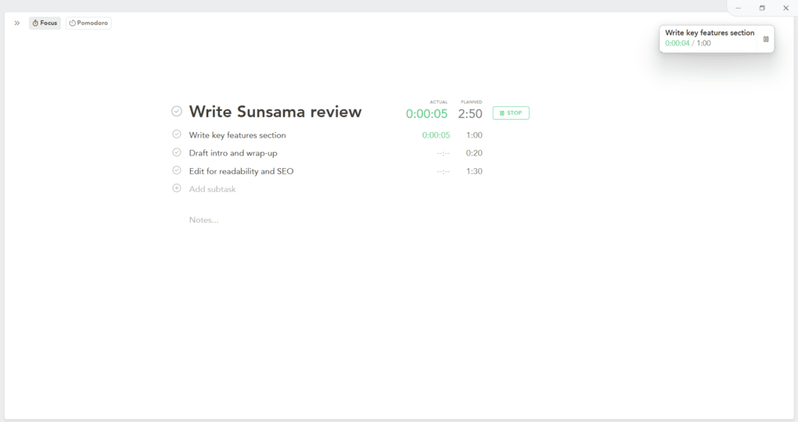
Task: Select 'Edit for readability and SEO' subtask text
Action: tap(241, 171)
